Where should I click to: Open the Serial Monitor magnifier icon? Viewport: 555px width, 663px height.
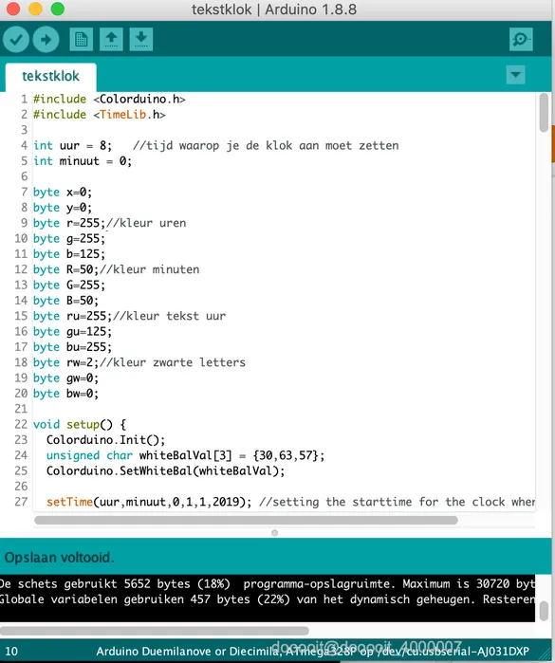tap(521, 39)
